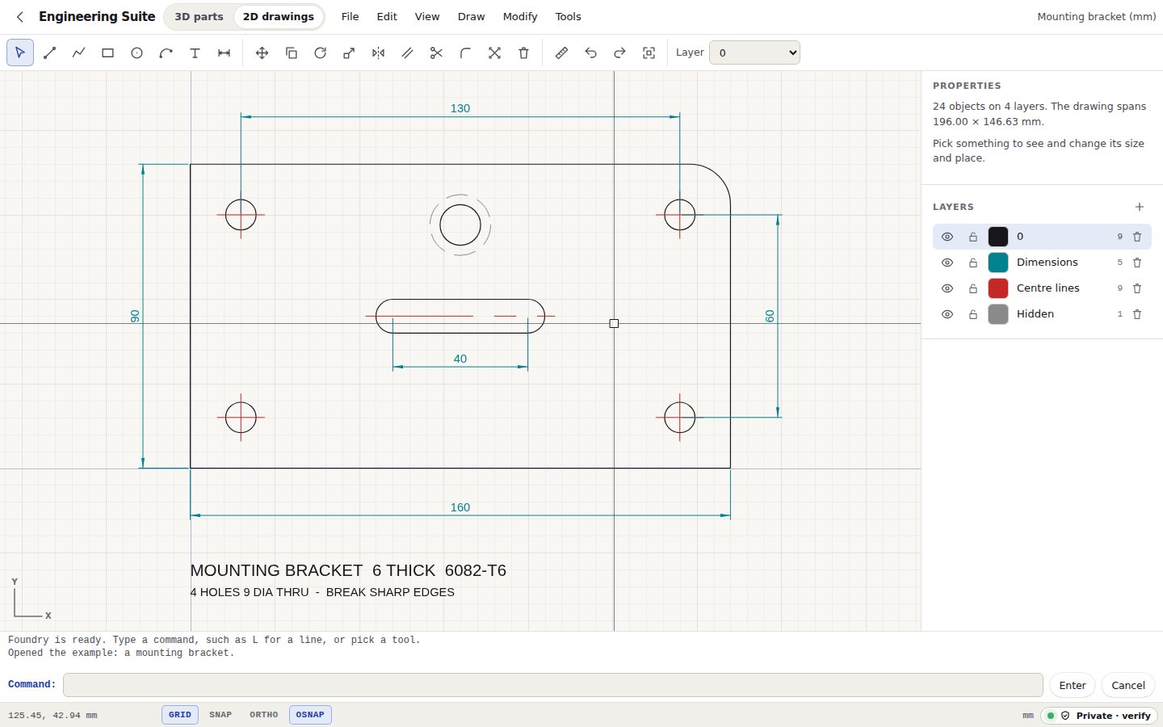Lock layer 0

point(973,237)
